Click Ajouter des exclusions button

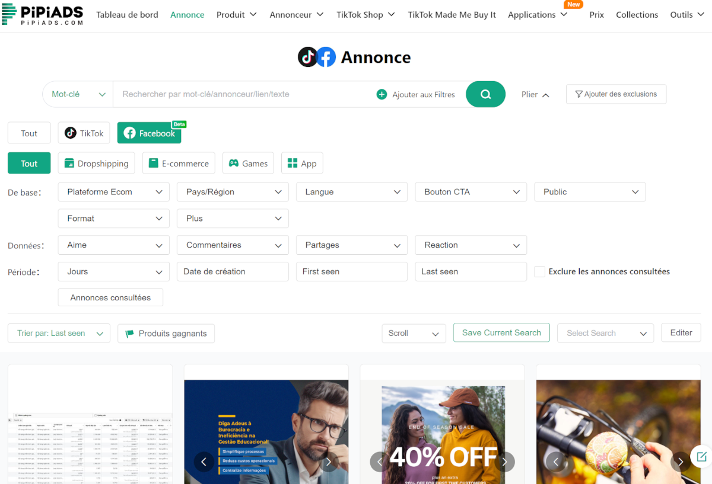pyautogui.click(x=616, y=94)
